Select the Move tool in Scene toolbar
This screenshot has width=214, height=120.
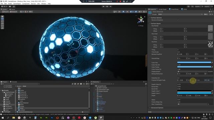2,19
